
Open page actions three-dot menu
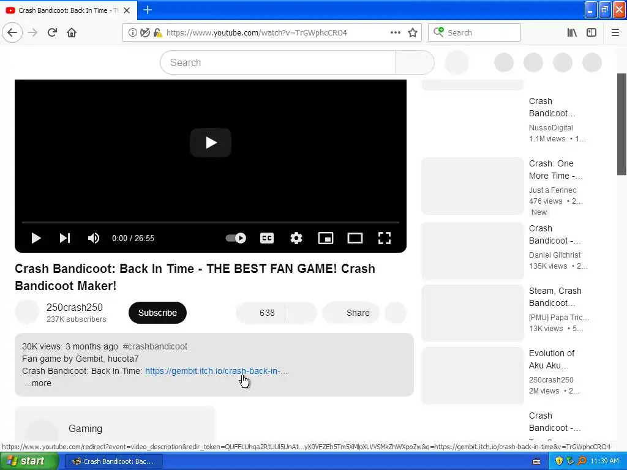[396, 32]
